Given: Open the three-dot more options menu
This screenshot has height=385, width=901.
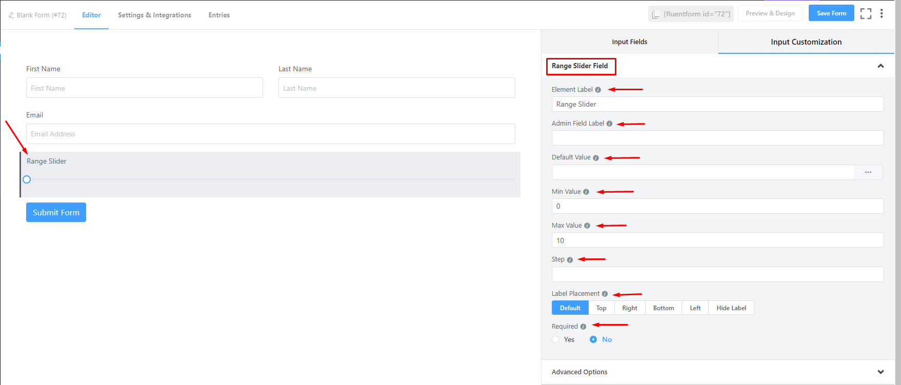Looking at the screenshot, I should (882, 14).
